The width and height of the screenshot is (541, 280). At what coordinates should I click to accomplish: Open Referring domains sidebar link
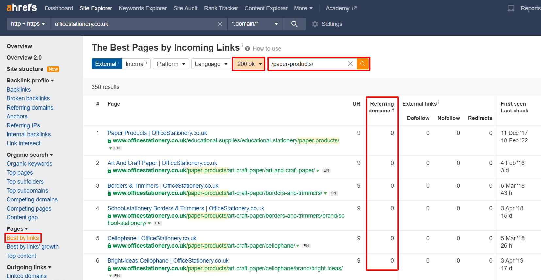(30, 108)
